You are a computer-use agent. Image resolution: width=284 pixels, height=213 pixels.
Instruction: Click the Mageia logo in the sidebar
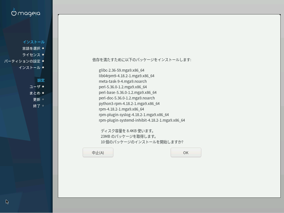pos(26,12)
